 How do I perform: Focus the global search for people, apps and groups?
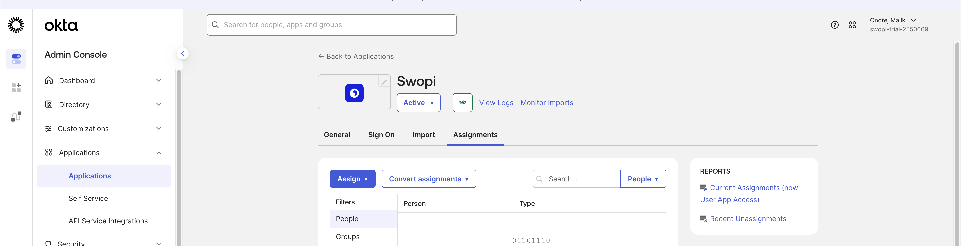332,25
